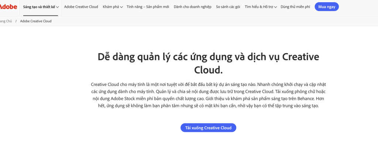Click Tải xuống Creative Cloud button
The width and height of the screenshot is (378, 148).
pos(208,127)
